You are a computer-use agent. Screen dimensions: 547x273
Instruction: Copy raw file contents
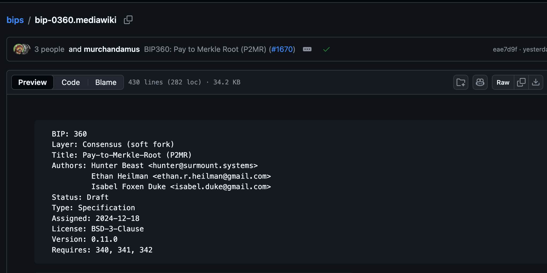[x=521, y=82]
